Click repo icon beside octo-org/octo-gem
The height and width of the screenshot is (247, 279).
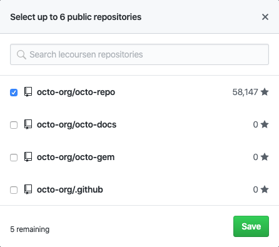tap(28, 157)
